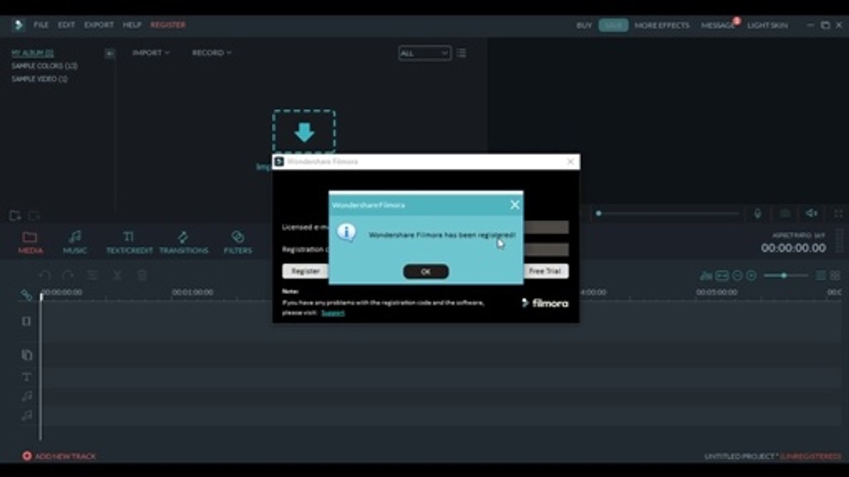This screenshot has height=477, width=849.
Task: Open MESSAGE notifications
Action: tap(718, 25)
